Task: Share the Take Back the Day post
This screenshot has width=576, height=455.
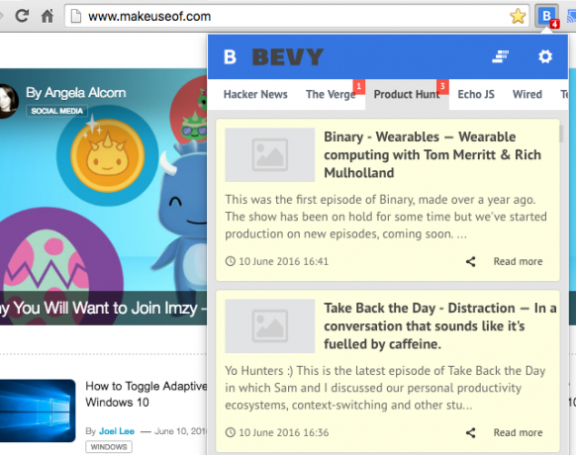Action: (470, 432)
